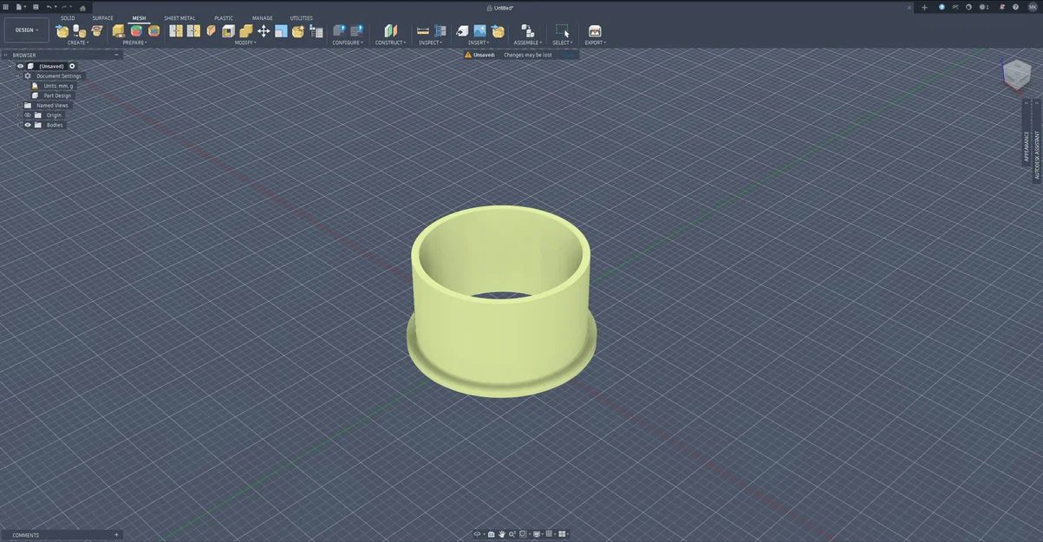Click the Shell icon in Modify
The height and width of the screenshot is (542, 1043).
228,31
